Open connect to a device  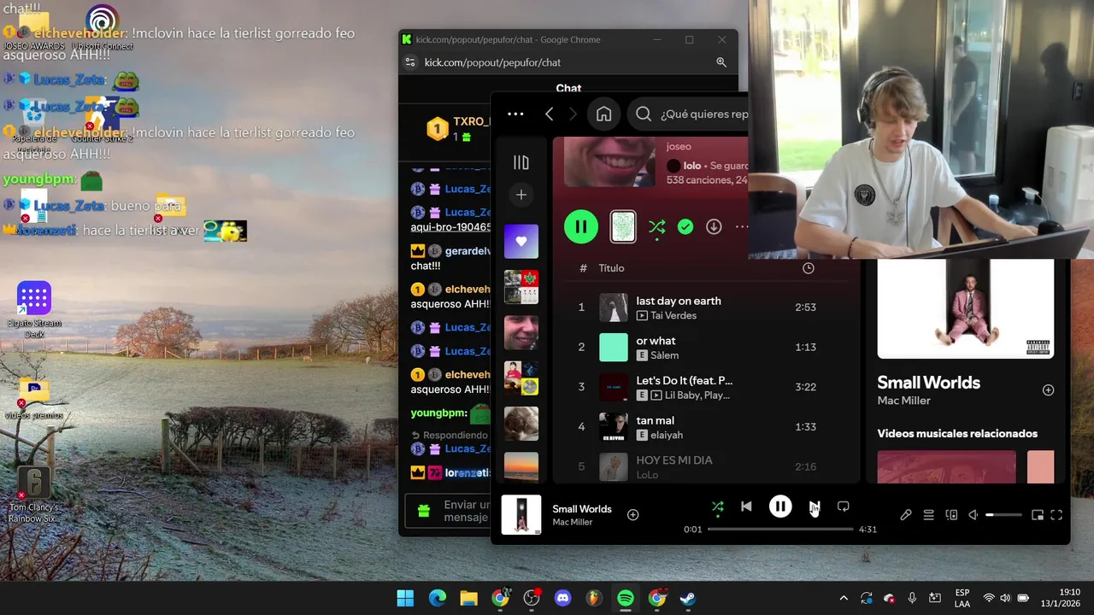(951, 515)
